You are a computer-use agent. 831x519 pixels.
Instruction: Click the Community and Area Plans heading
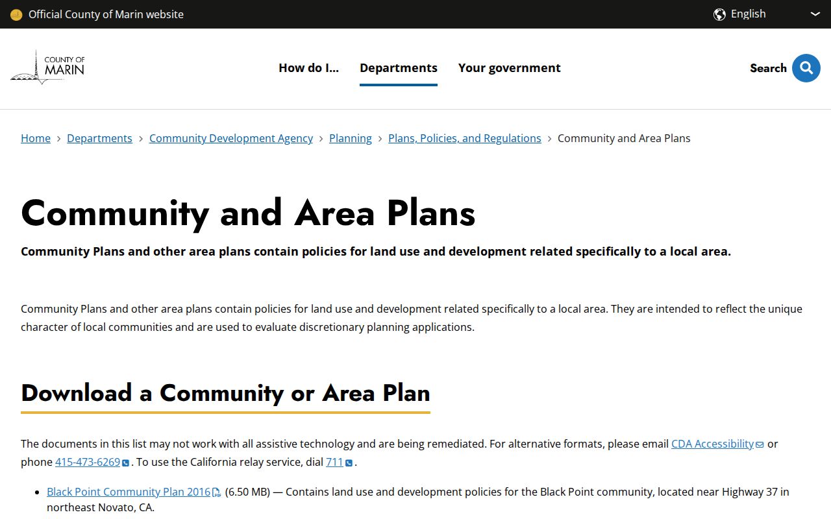tap(248, 213)
